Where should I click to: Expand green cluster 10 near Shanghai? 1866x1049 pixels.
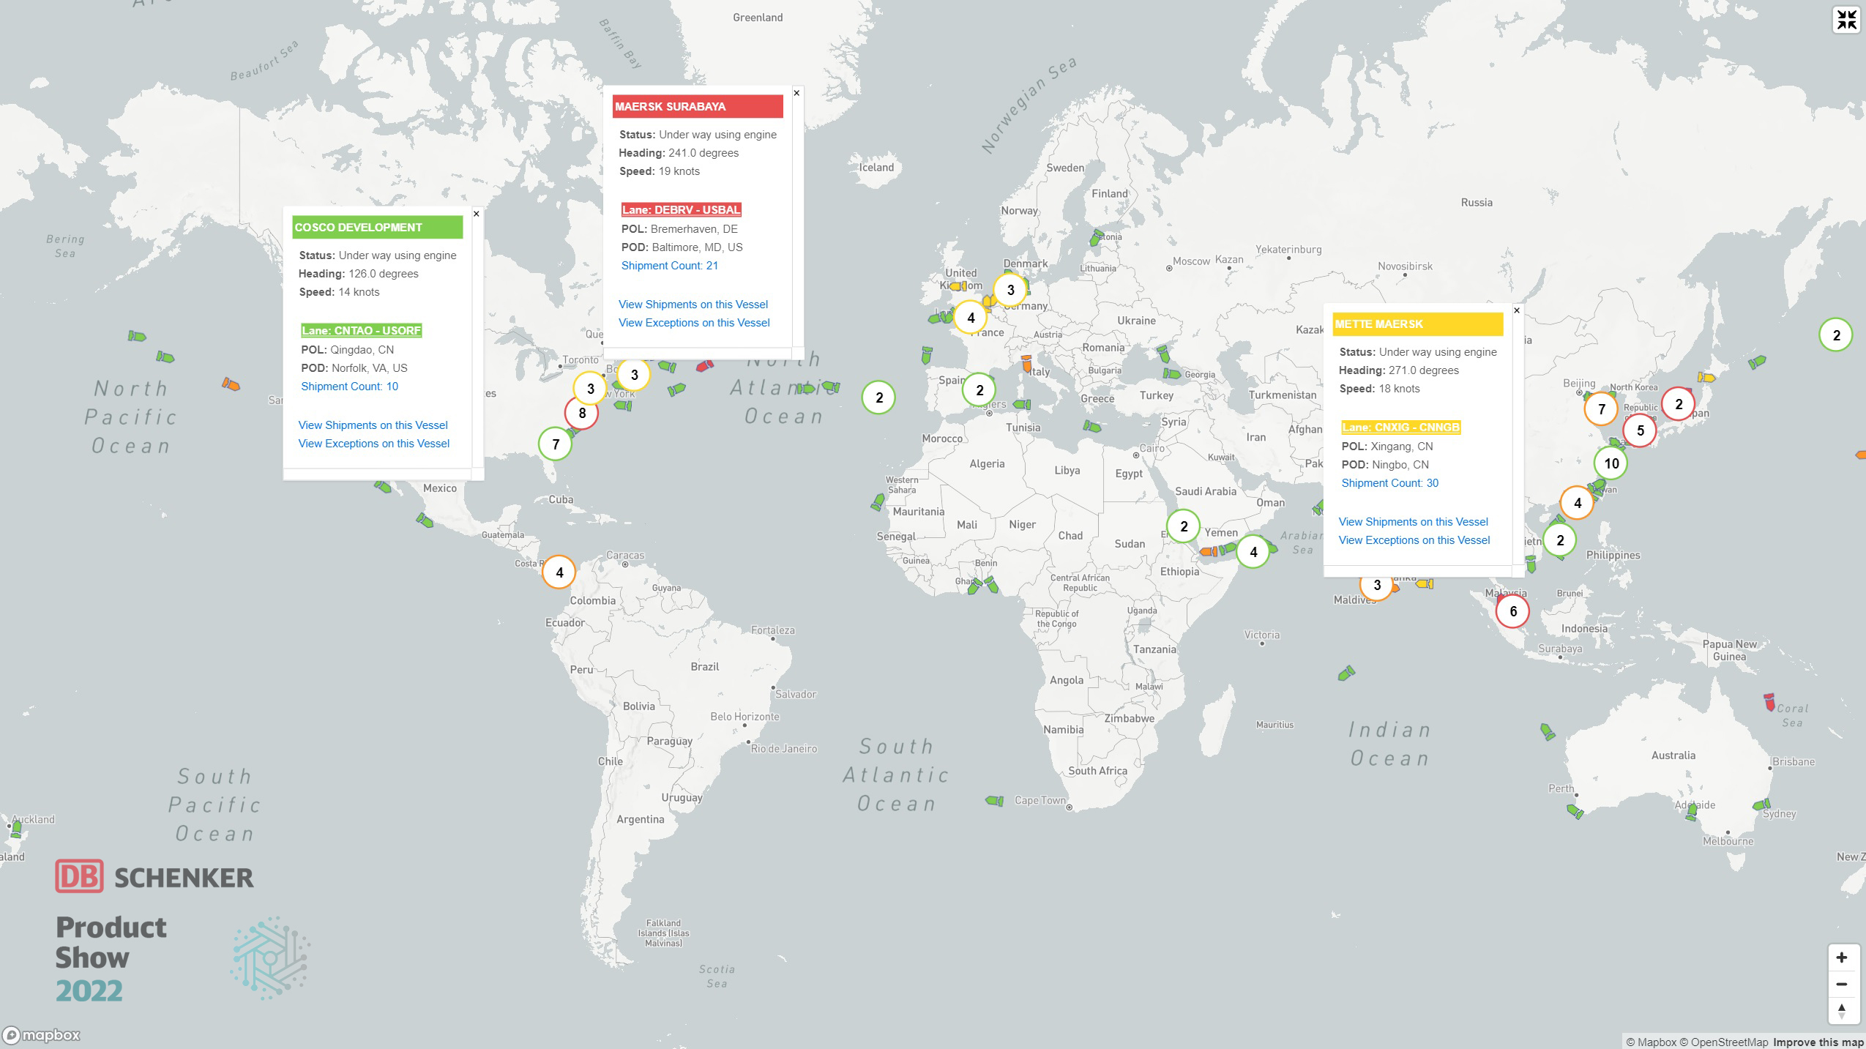click(1611, 463)
